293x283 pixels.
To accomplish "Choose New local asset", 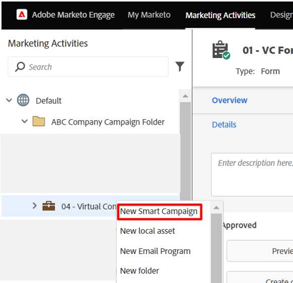I will pos(147,231).
